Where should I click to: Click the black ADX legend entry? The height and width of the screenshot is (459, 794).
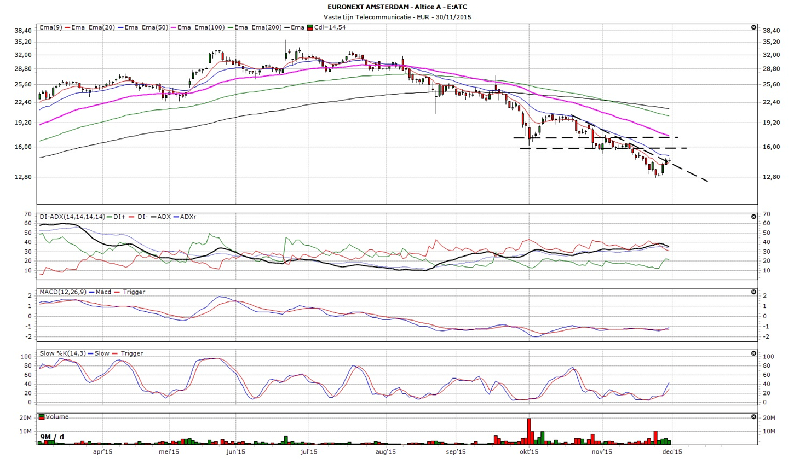coord(161,217)
